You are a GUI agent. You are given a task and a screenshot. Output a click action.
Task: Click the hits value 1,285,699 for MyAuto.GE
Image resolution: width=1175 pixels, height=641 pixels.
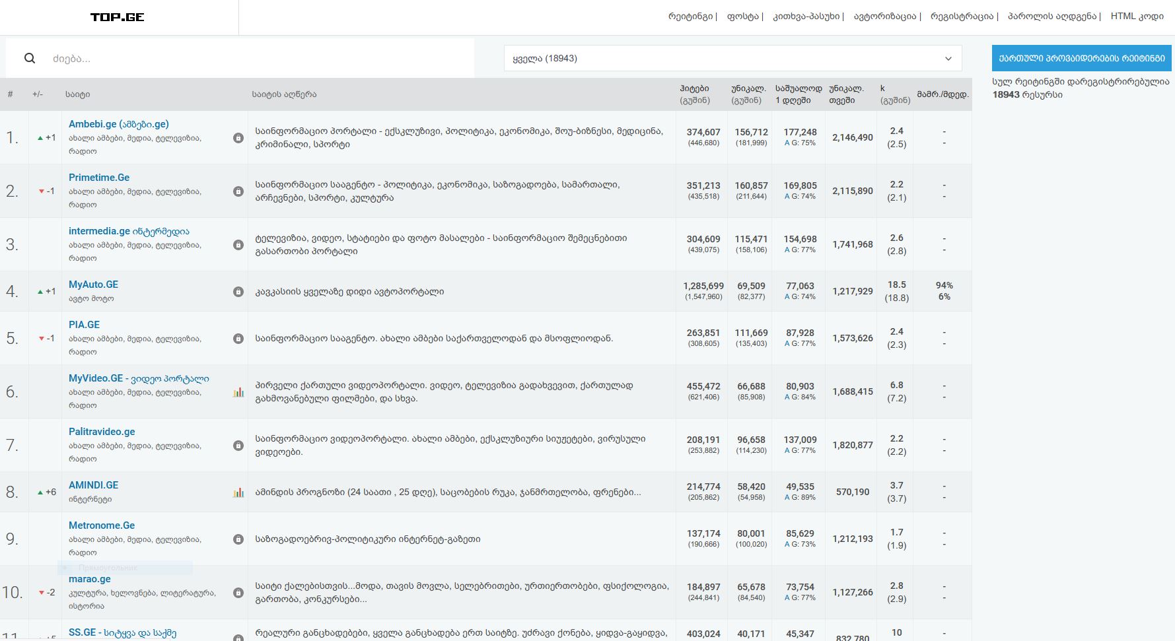click(703, 286)
